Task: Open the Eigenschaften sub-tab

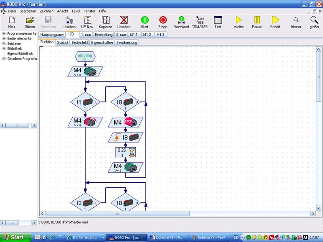Action: [102, 42]
